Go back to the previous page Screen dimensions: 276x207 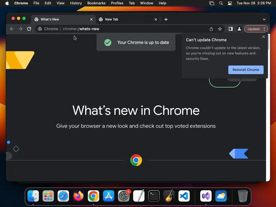[x=12, y=29]
